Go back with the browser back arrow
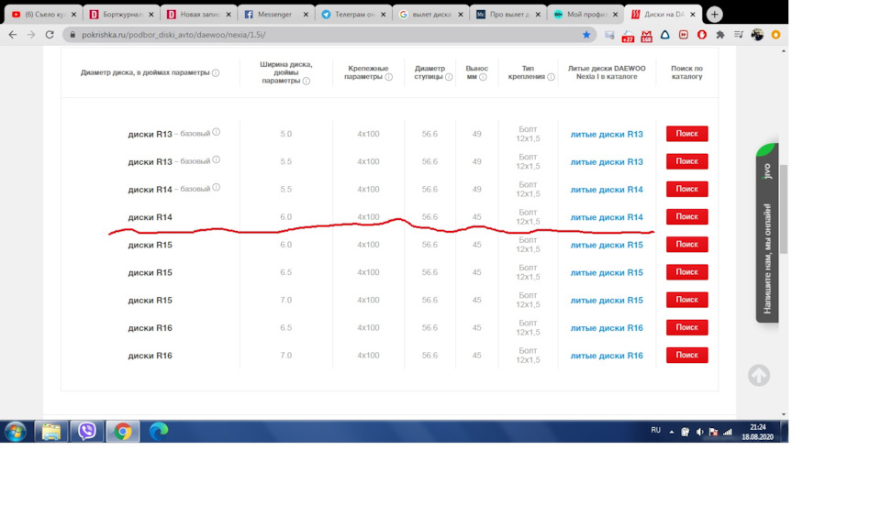Image resolution: width=881 pixels, height=527 pixels. click(x=12, y=35)
